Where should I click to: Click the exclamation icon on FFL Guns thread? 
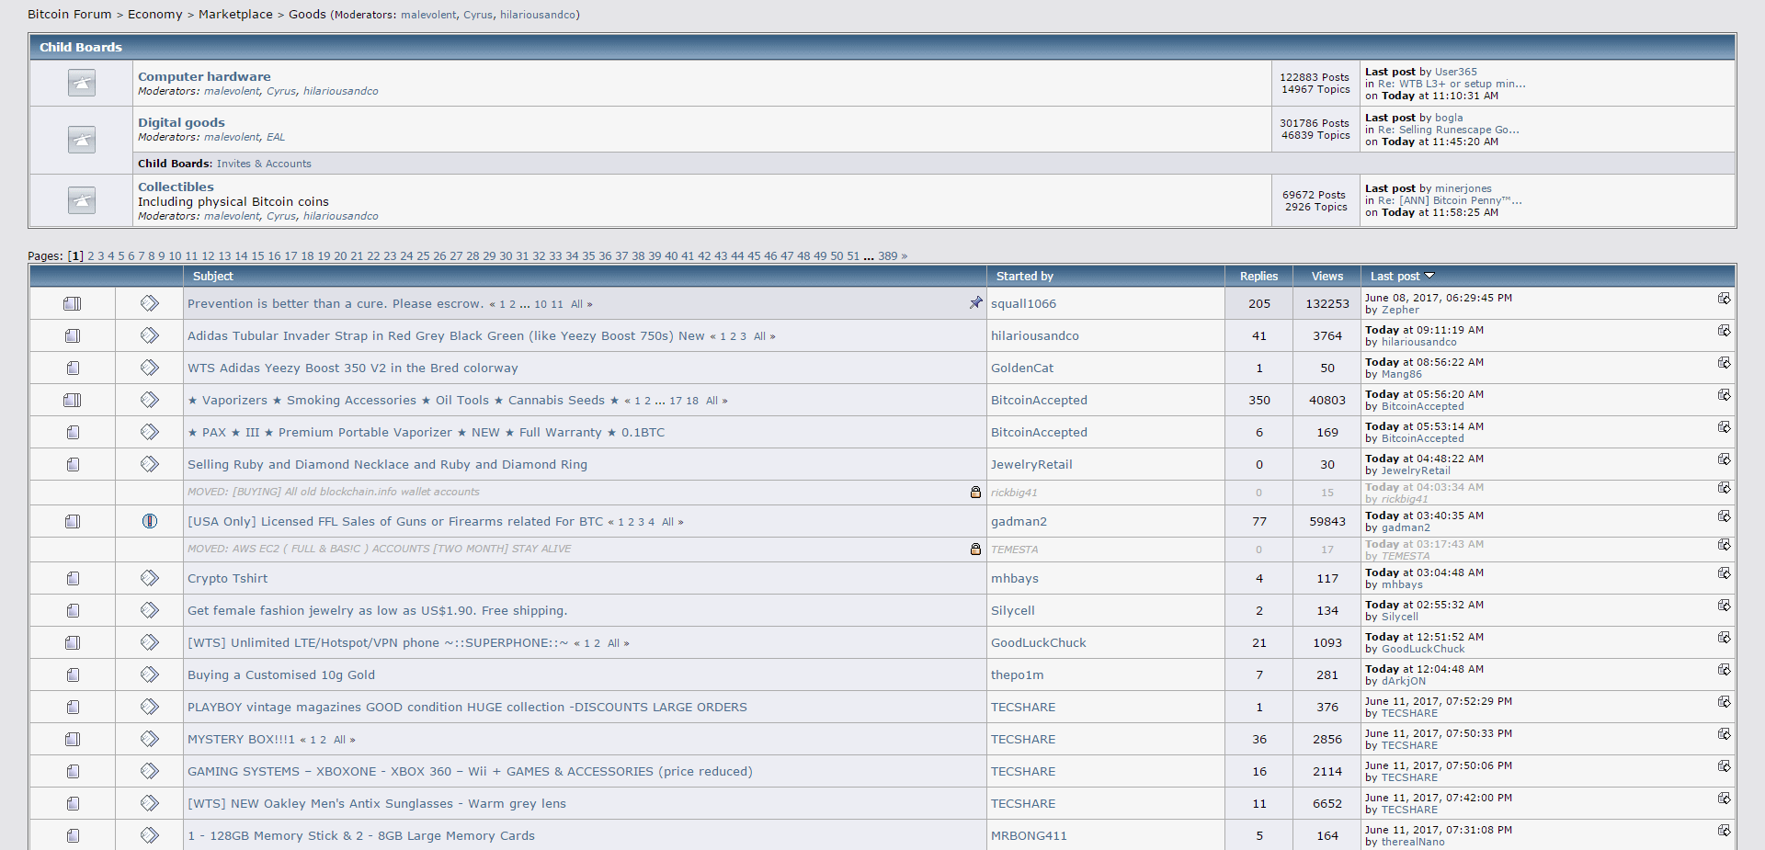coord(150,521)
